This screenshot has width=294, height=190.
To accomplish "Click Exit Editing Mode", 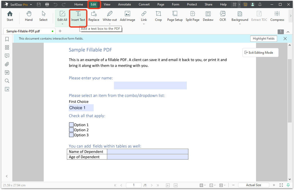I will [260, 53].
